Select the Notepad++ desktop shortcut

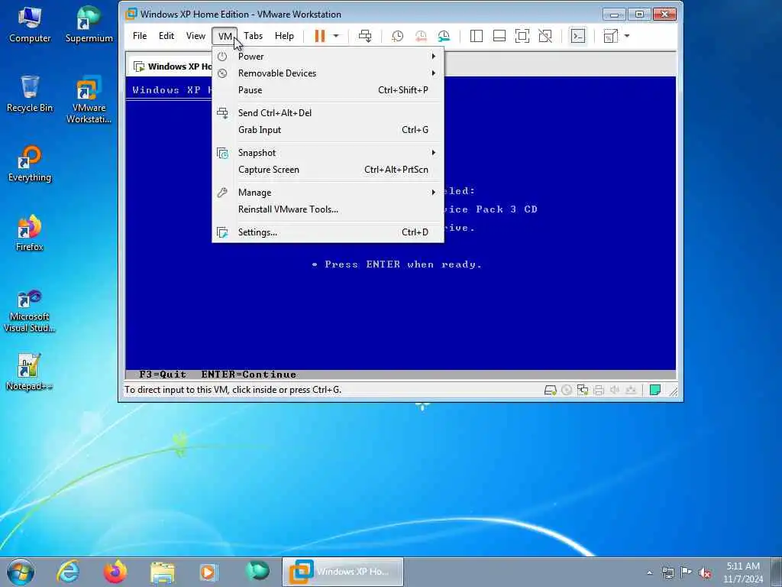(29, 372)
